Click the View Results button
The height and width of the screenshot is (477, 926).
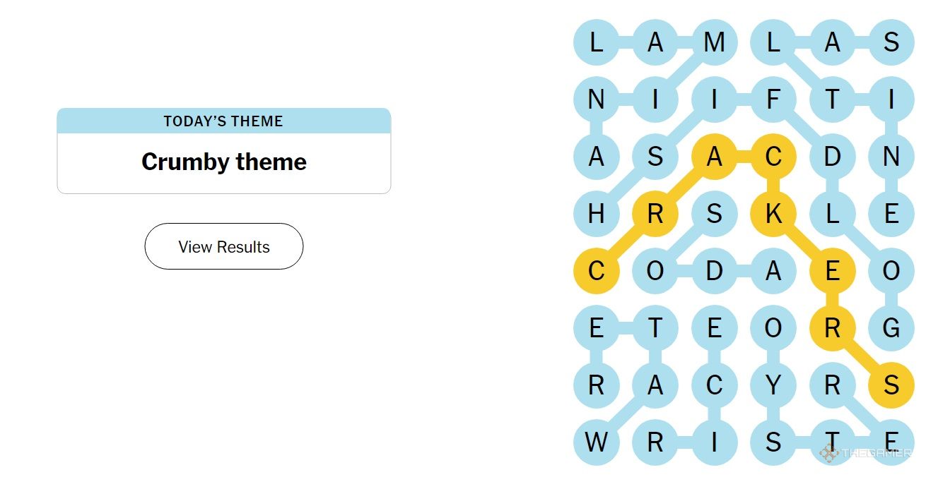(224, 246)
